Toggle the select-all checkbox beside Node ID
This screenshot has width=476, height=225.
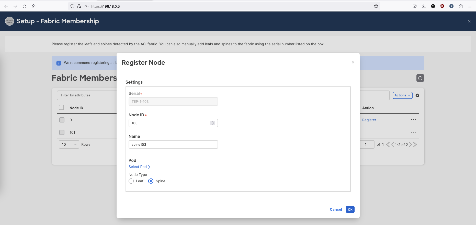pyautogui.click(x=61, y=108)
